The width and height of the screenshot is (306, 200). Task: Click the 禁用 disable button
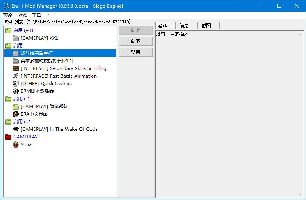pos(135,52)
